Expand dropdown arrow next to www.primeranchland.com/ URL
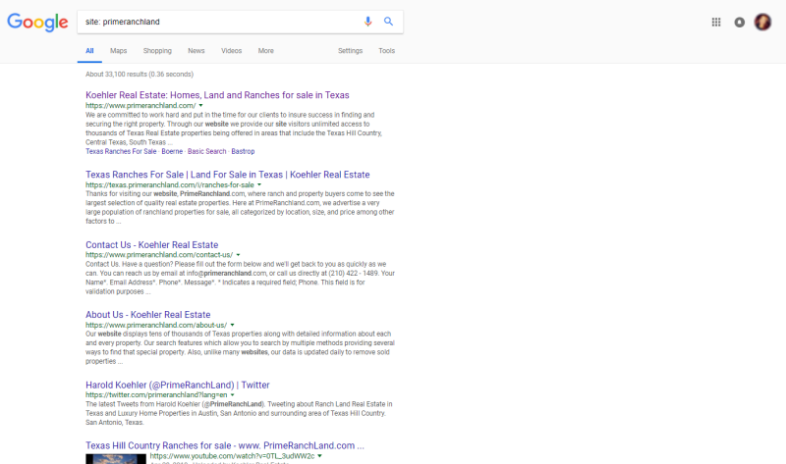The height and width of the screenshot is (464, 786). (x=201, y=106)
